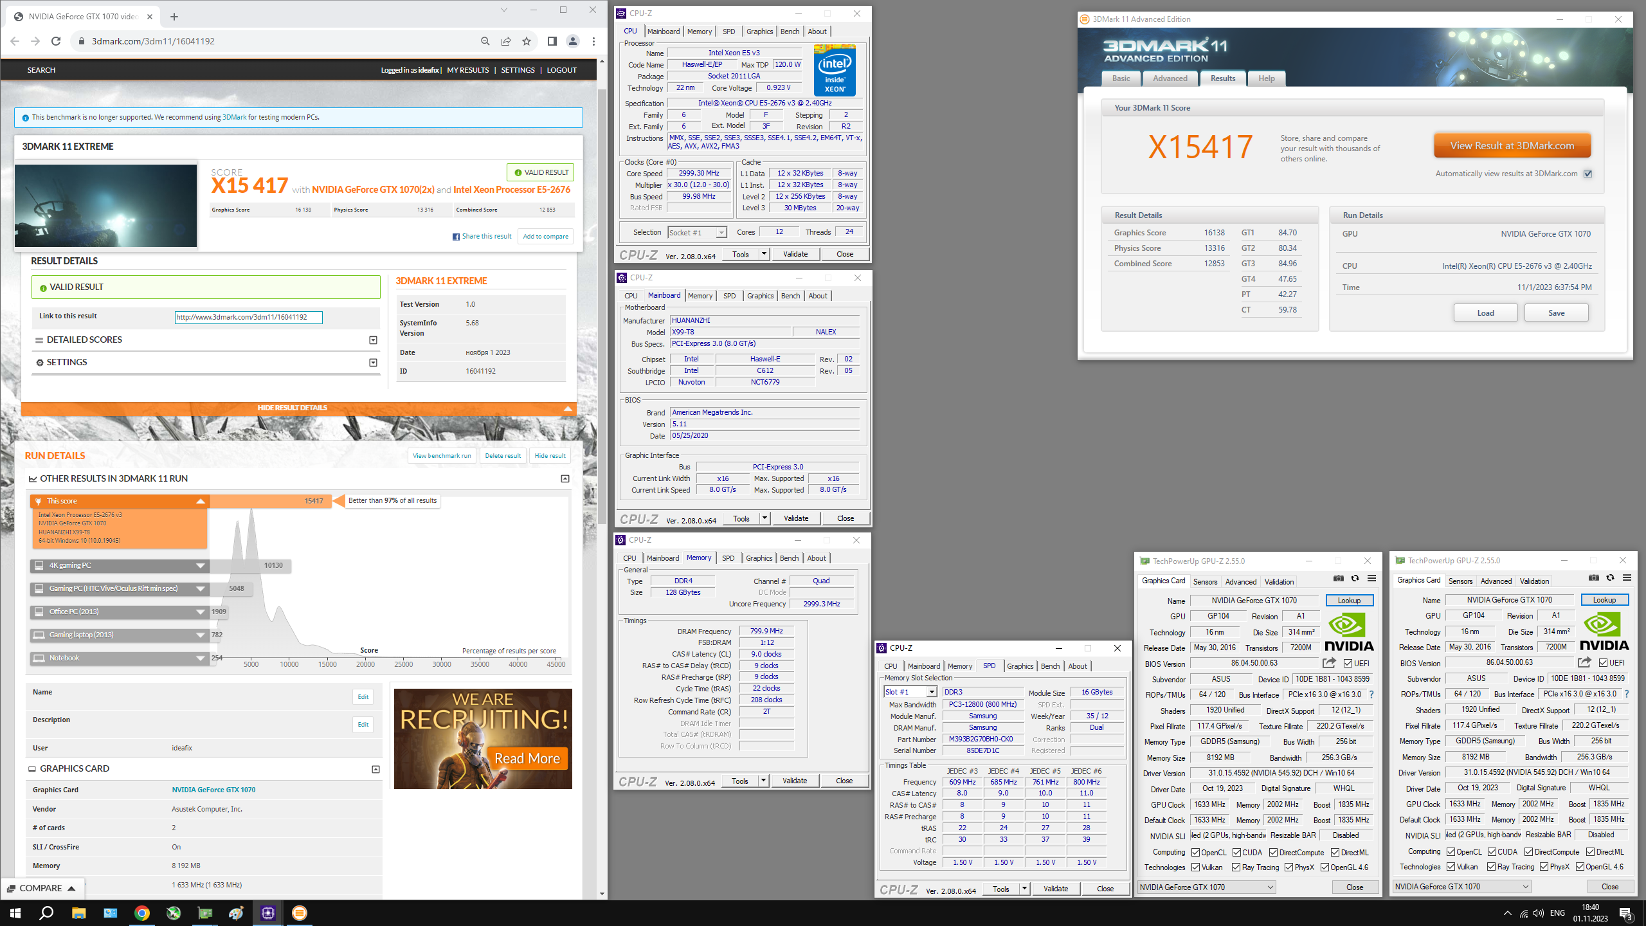Click Chrome address bar URL

(153, 41)
